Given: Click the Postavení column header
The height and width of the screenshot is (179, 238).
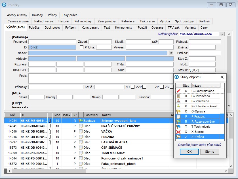Looking at the screenshot, I should 91,115.
